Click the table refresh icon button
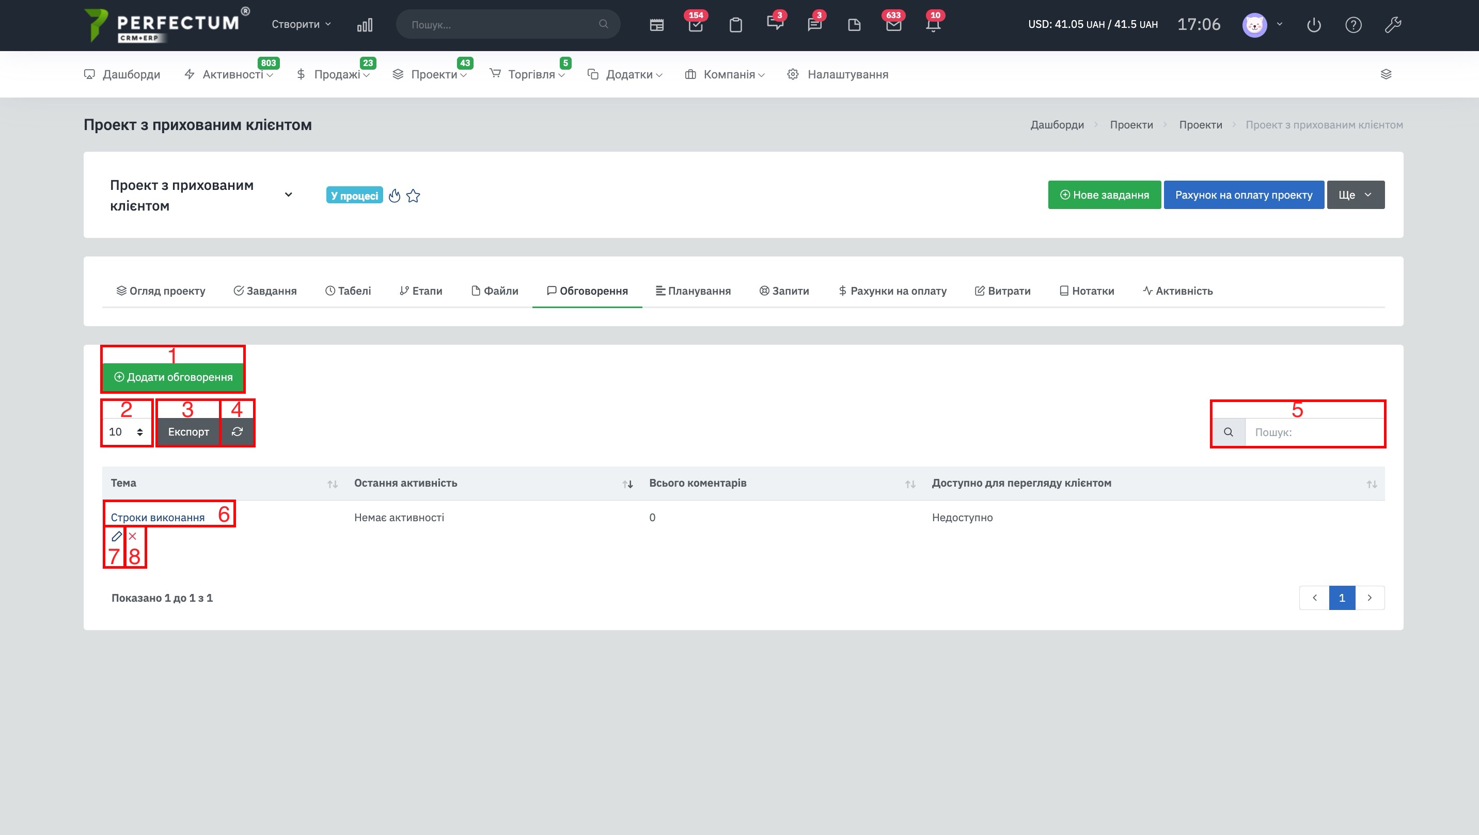 pyautogui.click(x=237, y=431)
